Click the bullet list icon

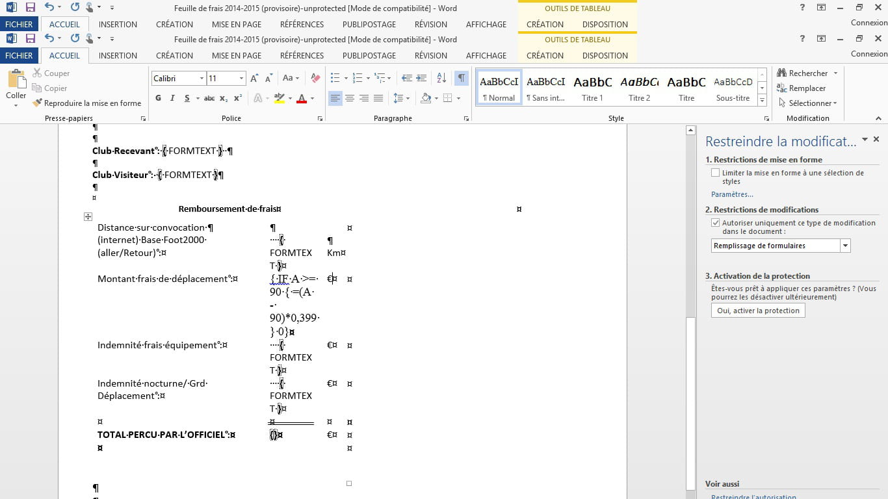[x=335, y=78]
